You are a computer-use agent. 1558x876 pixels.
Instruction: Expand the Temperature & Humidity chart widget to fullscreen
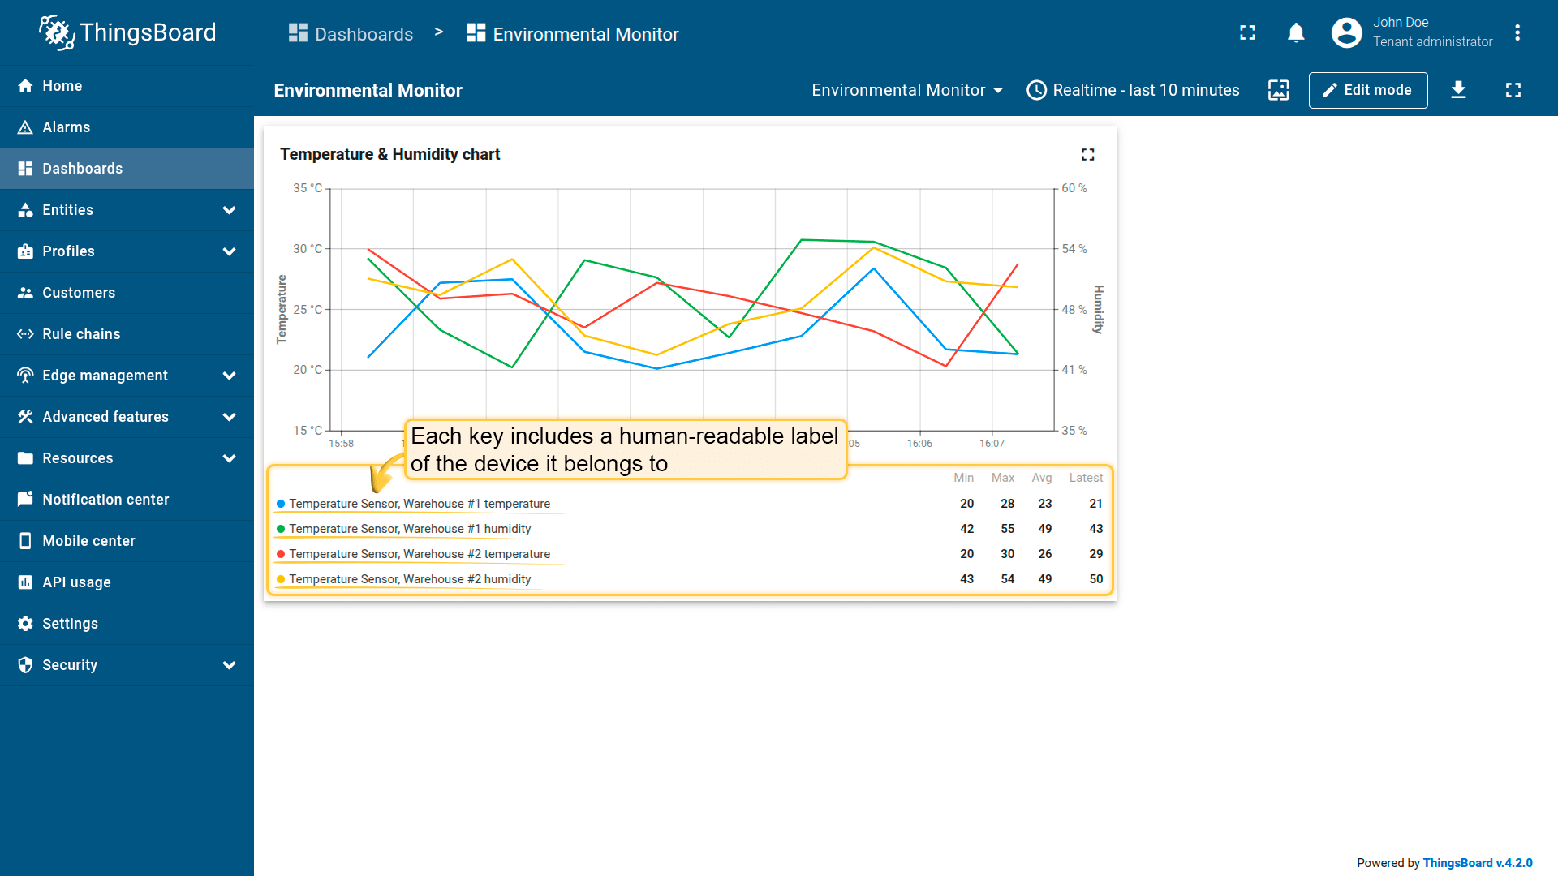coord(1087,154)
